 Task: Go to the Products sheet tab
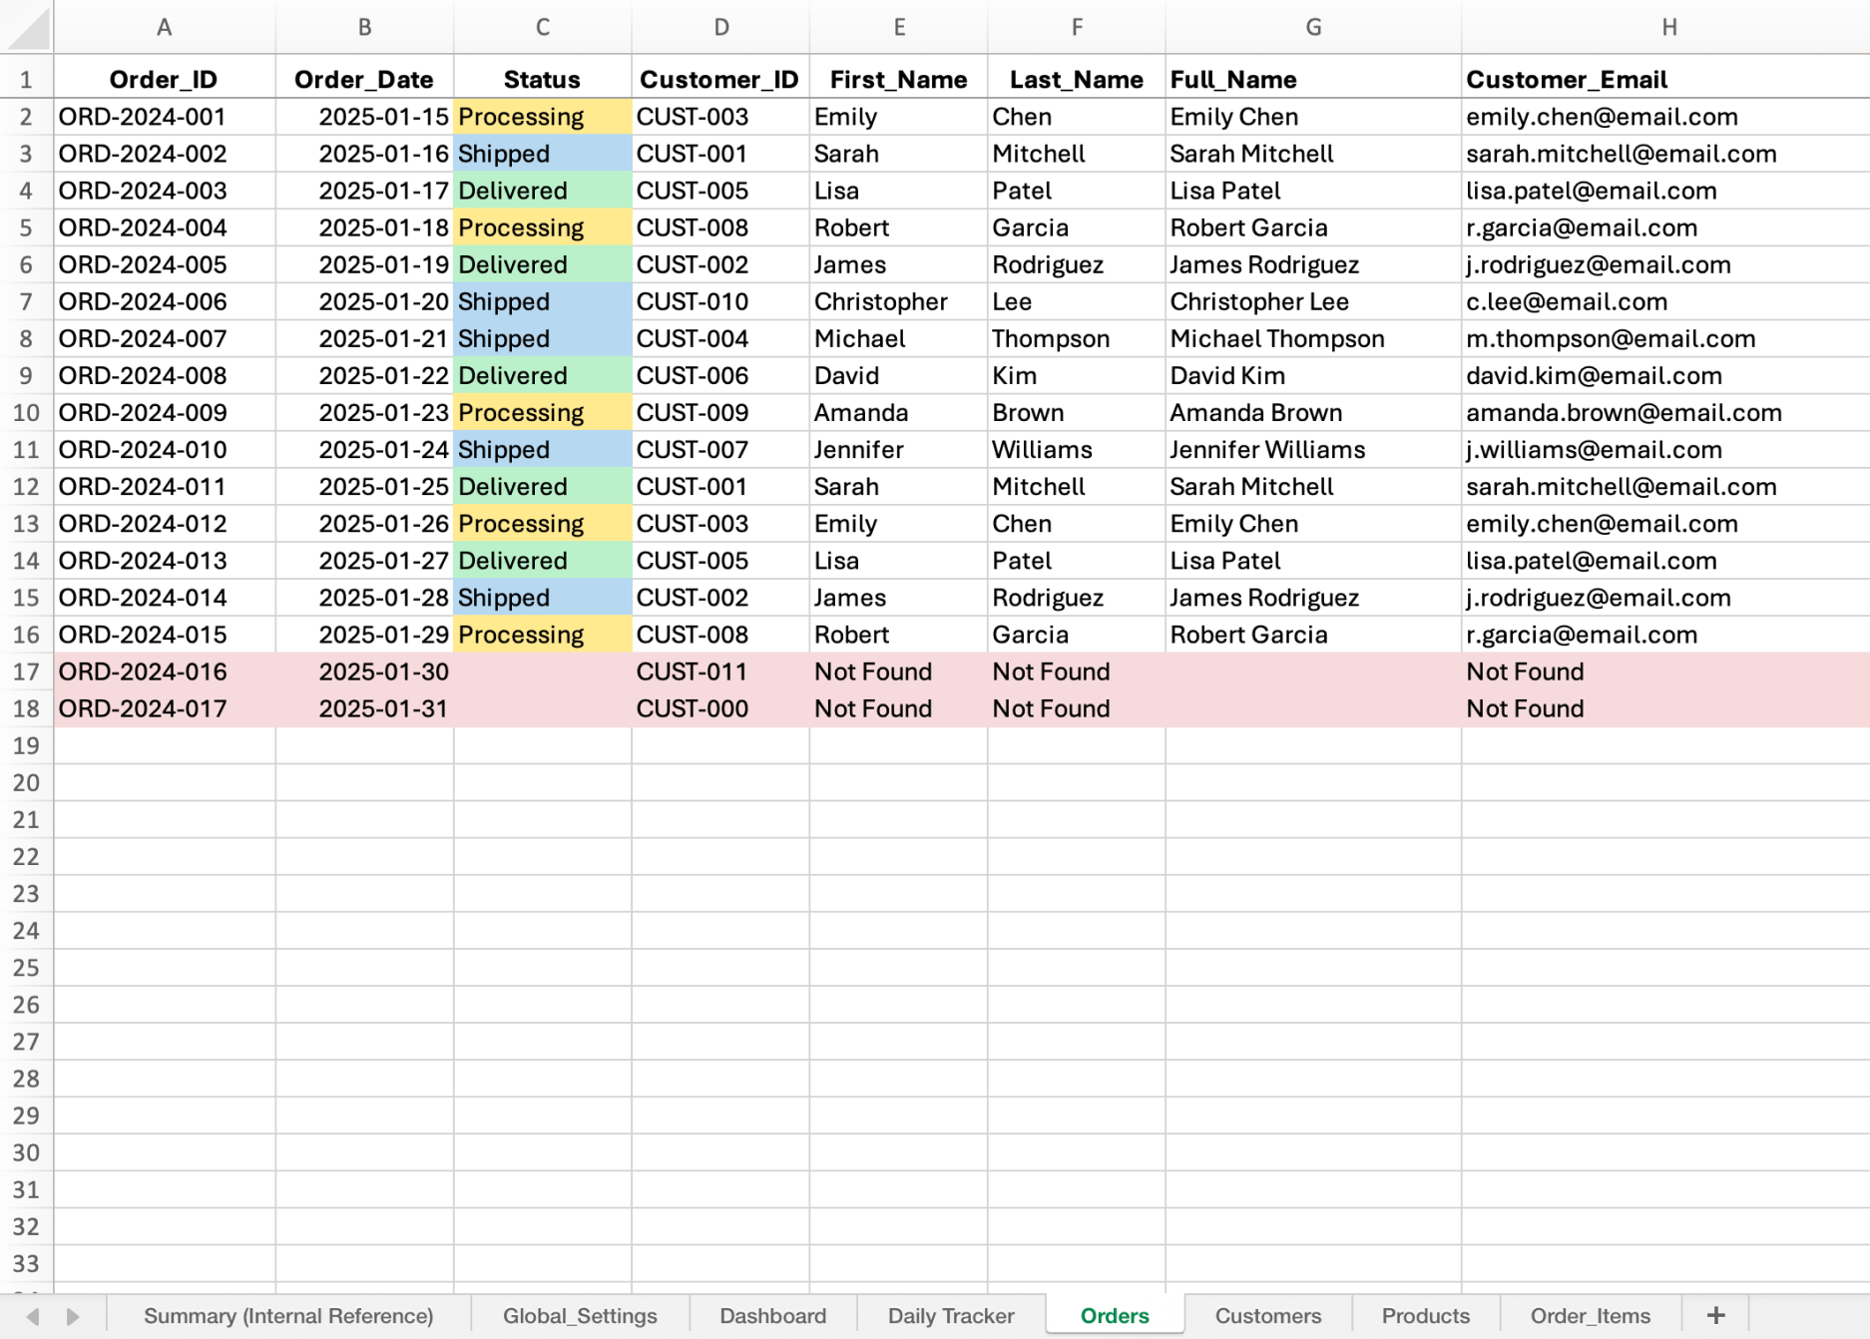coord(1425,1316)
